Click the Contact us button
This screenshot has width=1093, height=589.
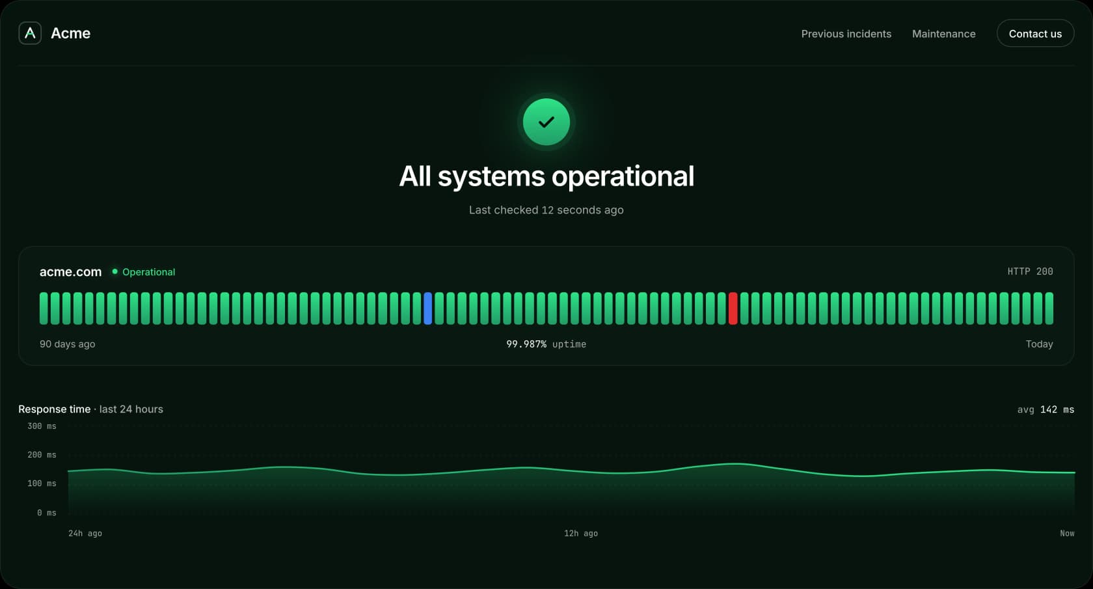pyautogui.click(x=1035, y=33)
